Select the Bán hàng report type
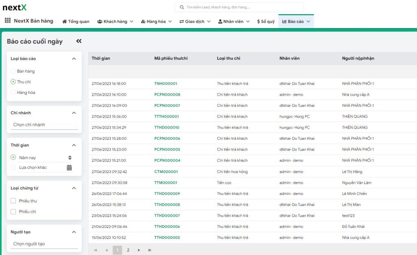 point(13,71)
